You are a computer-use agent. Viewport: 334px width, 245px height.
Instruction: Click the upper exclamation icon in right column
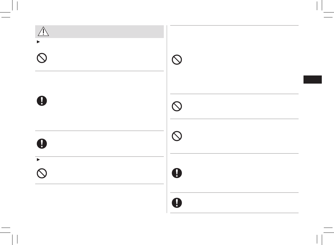click(177, 173)
